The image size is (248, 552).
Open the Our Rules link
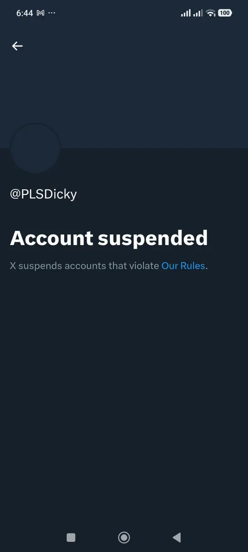(x=183, y=266)
